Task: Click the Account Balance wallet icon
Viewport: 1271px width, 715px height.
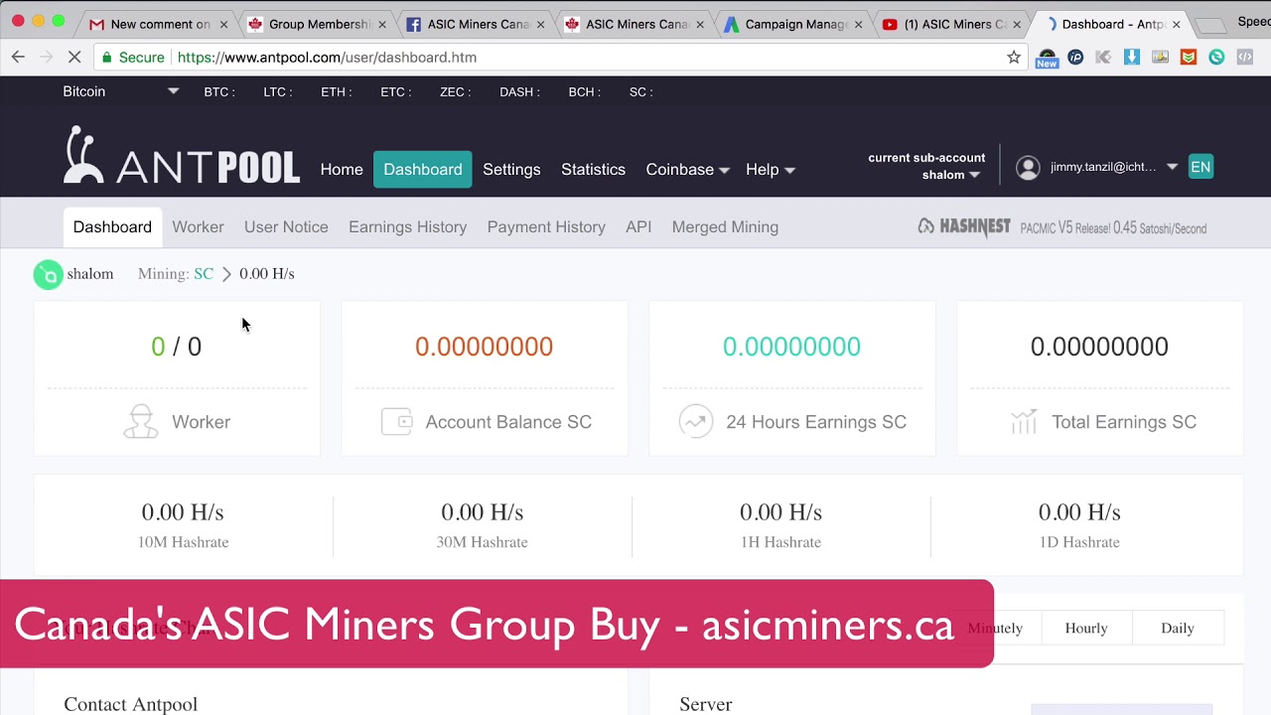Action: [397, 422]
